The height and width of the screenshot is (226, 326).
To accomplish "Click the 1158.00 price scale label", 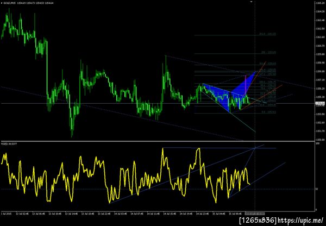I will point(320,71).
